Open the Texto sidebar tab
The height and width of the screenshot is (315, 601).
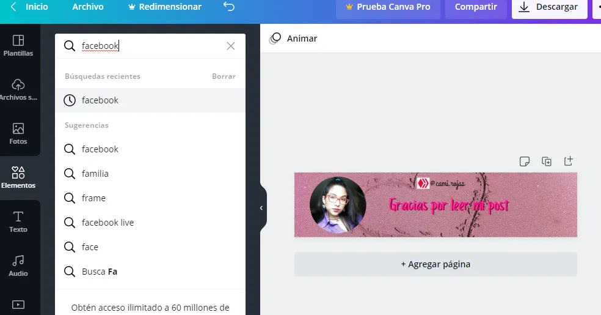(18, 222)
